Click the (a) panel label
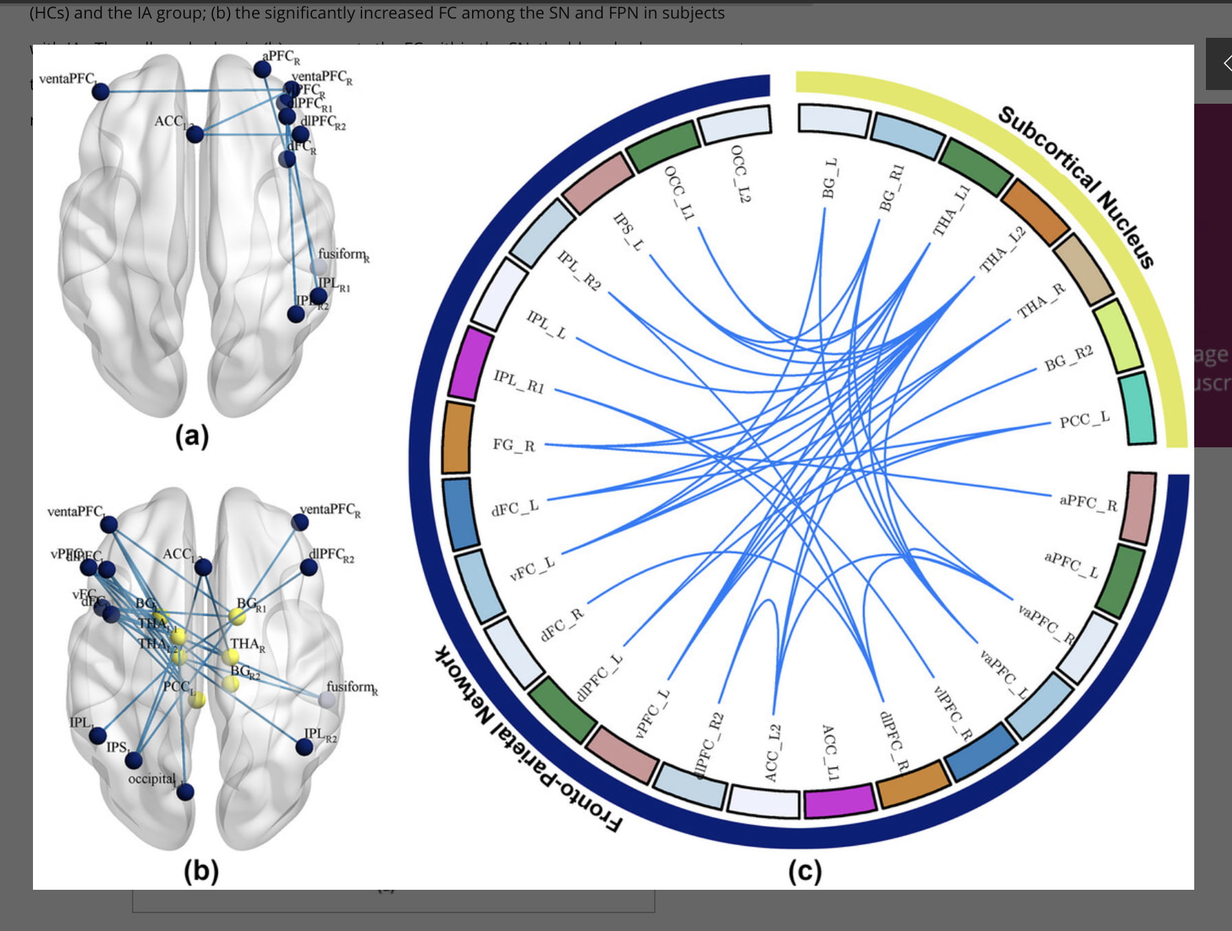The height and width of the screenshot is (931, 1232). pyautogui.click(x=192, y=436)
